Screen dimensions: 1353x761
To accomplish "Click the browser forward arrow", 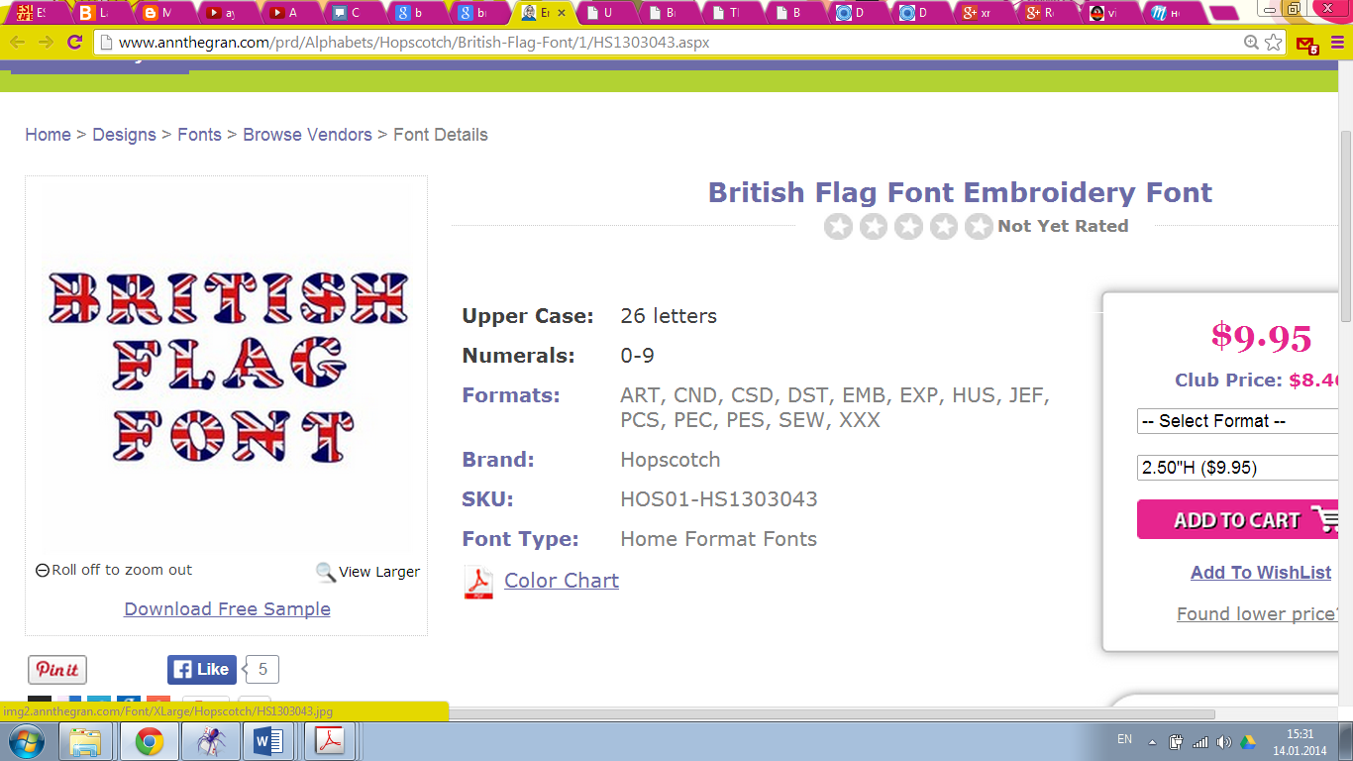I will tap(46, 43).
